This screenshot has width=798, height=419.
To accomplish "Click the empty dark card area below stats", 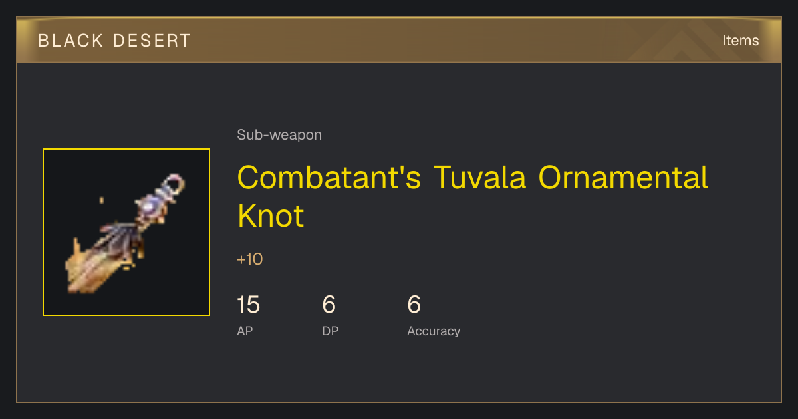I will point(399,372).
